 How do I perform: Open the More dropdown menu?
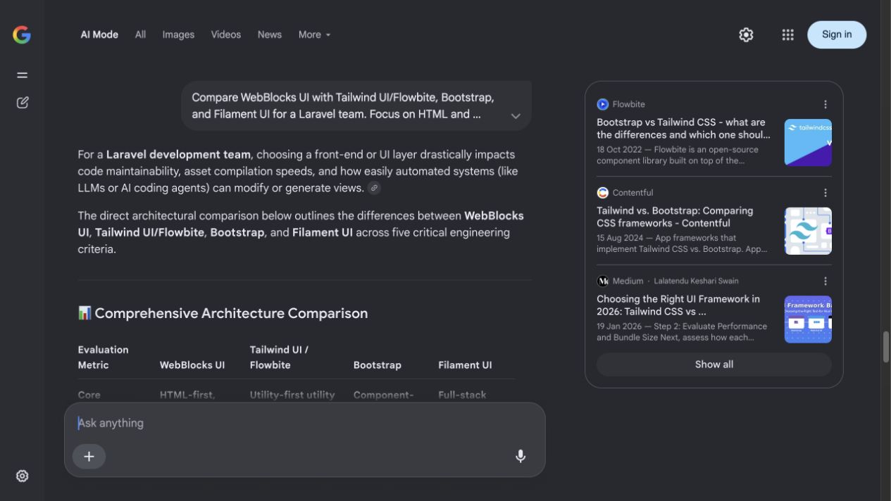pyautogui.click(x=314, y=34)
